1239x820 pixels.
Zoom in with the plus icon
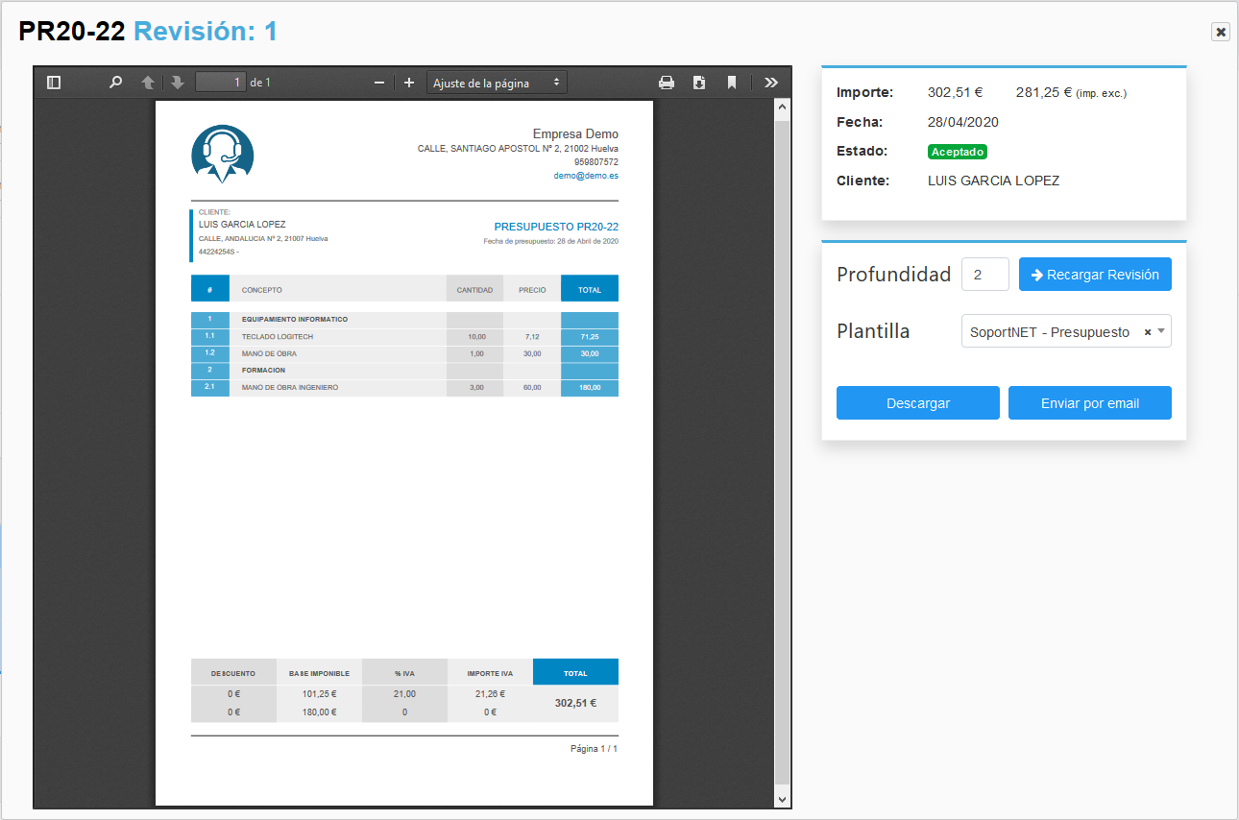[409, 83]
